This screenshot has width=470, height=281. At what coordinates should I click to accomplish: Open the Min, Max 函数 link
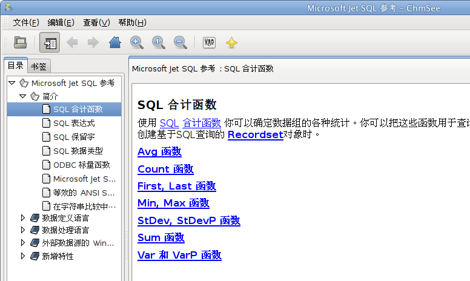(x=173, y=203)
